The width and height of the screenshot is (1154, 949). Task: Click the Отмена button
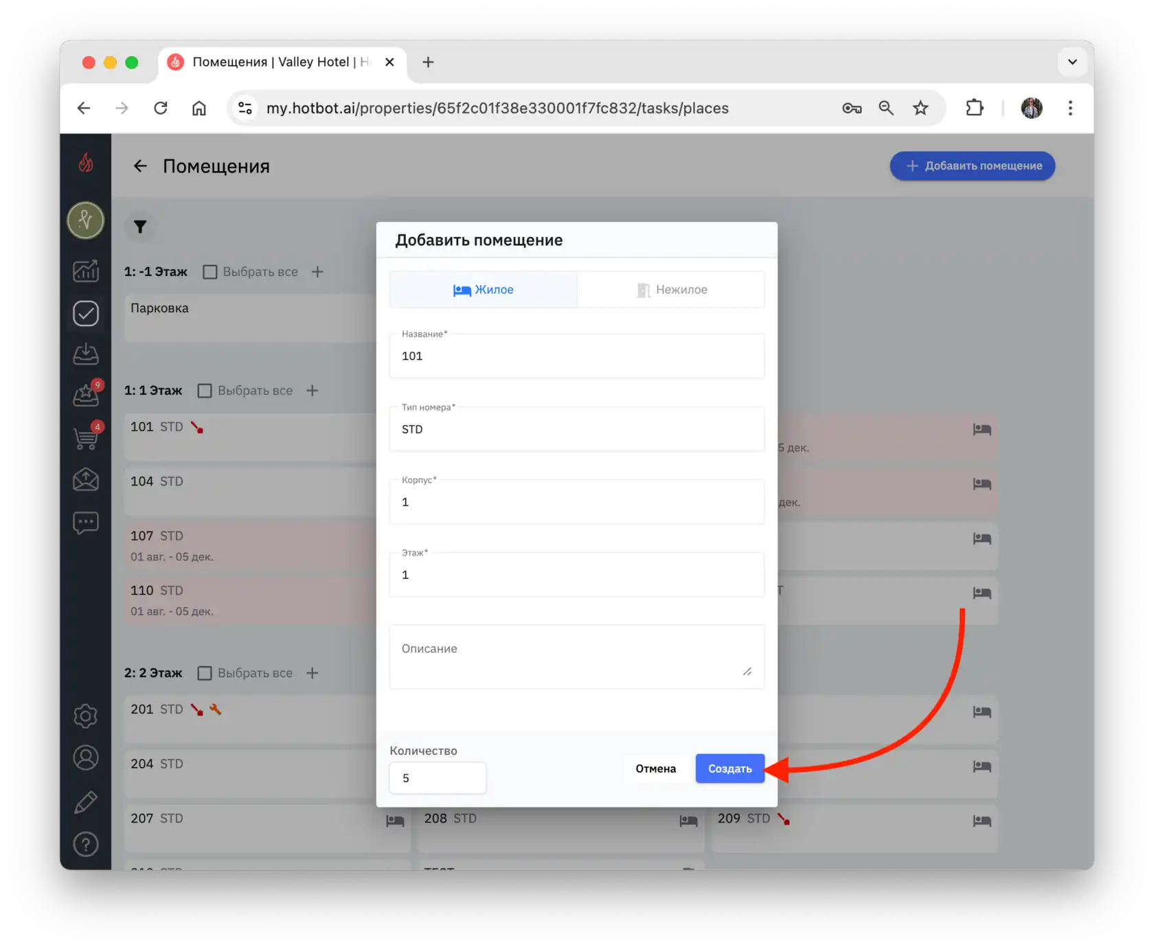pos(656,768)
